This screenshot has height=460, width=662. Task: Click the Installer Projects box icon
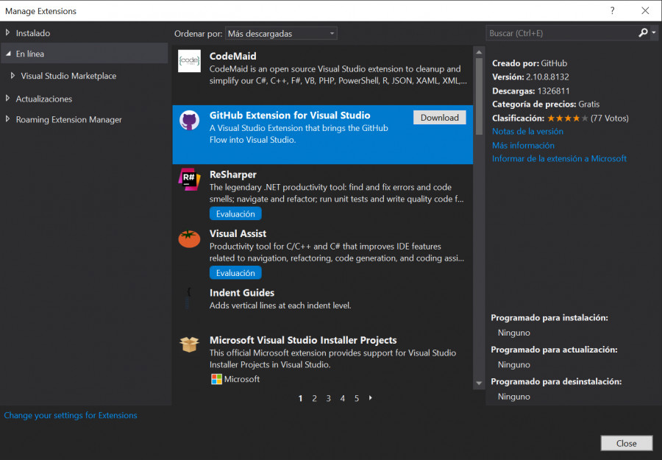[x=189, y=344]
